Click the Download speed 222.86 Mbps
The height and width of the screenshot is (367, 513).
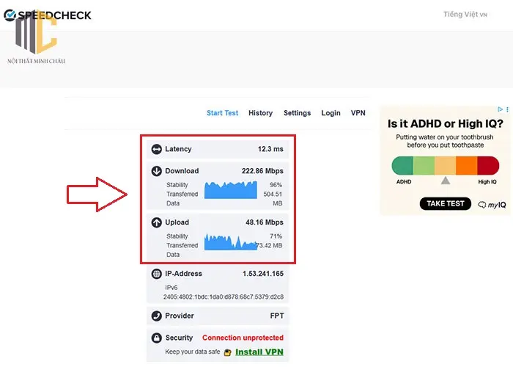(262, 171)
